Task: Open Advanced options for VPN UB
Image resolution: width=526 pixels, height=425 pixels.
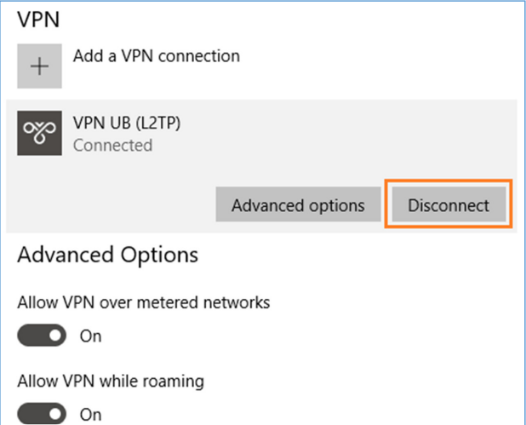Action: tap(298, 204)
